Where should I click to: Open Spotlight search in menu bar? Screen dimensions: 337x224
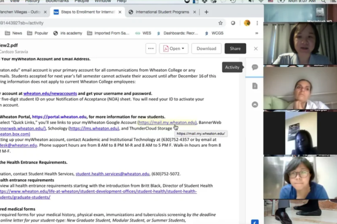323,1
